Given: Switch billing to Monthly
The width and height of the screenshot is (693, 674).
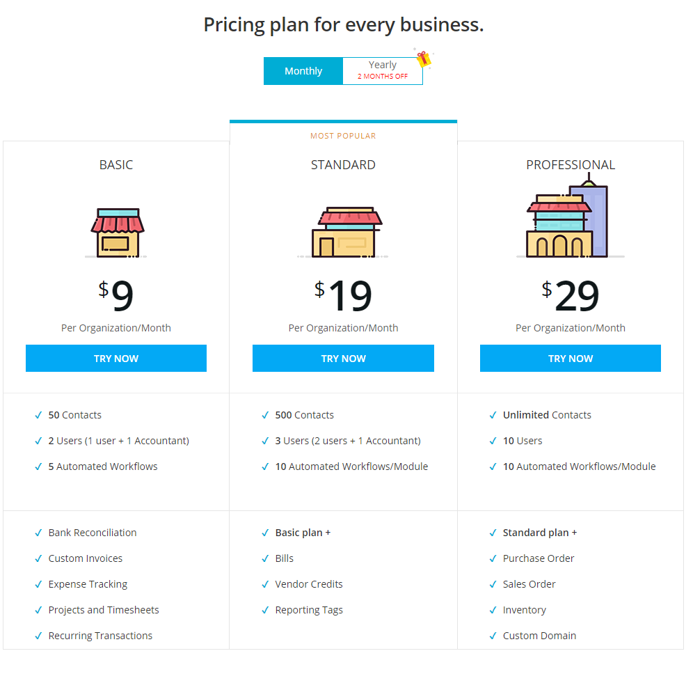Looking at the screenshot, I should (x=303, y=71).
